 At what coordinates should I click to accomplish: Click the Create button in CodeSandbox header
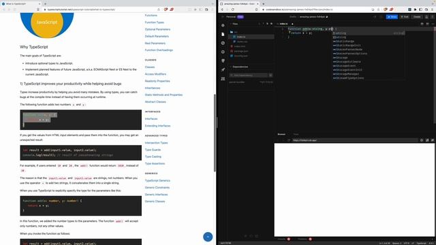(417, 17)
